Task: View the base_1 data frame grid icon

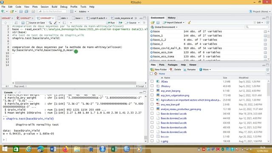Action: [x=265, y=36]
